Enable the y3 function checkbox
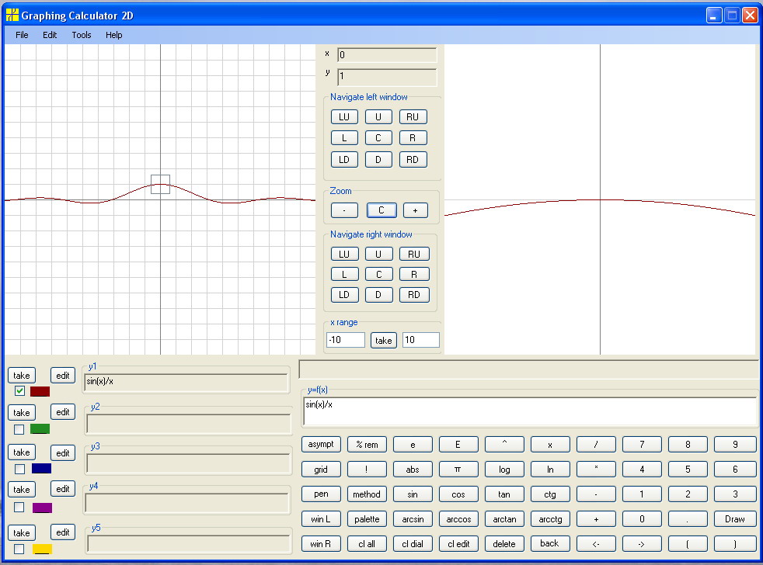The image size is (763, 565). (x=19, y=469)
